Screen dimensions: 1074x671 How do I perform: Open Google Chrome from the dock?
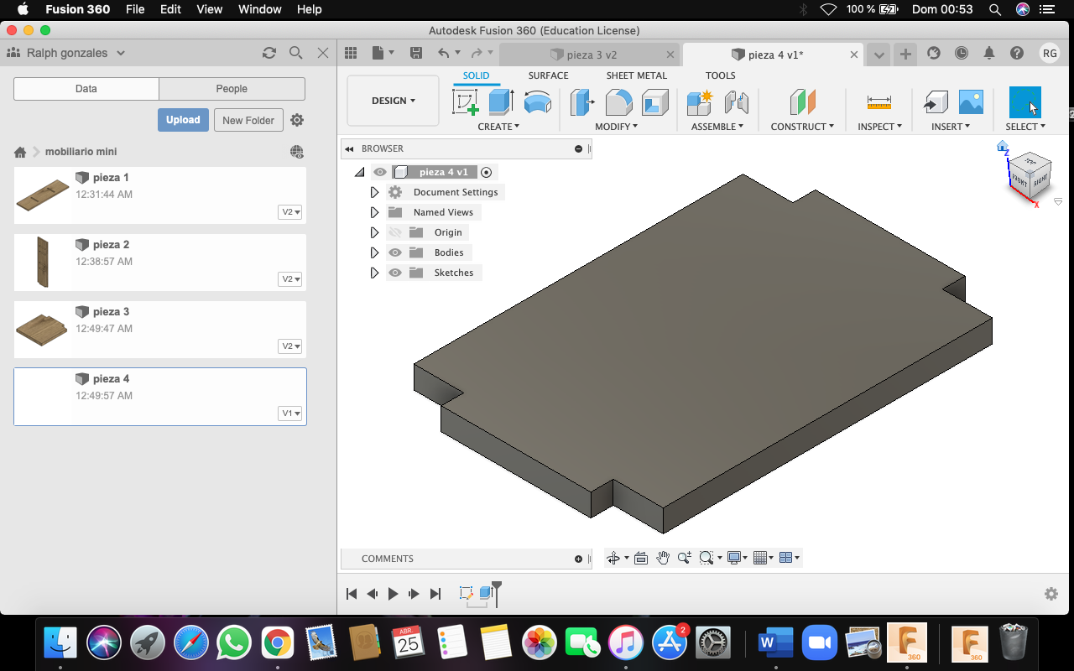point(277,643)
